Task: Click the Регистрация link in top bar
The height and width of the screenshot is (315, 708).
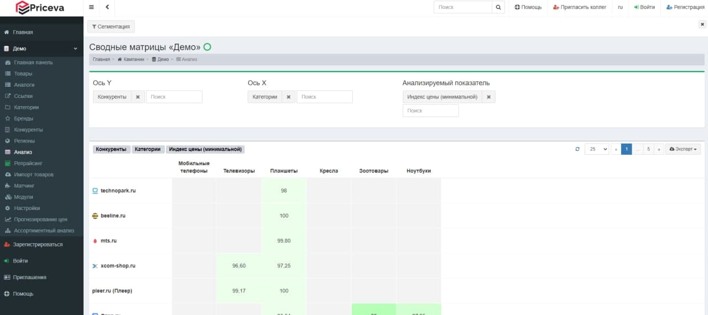Action: [685, 7]
